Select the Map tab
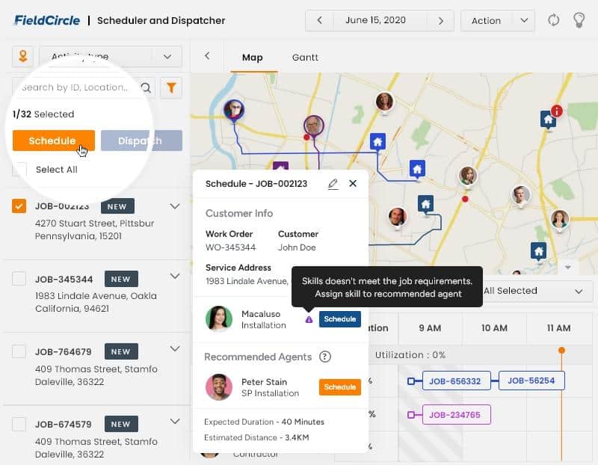Image resolution: width=598 pixels, height=465 pixels. click(253, 56)
